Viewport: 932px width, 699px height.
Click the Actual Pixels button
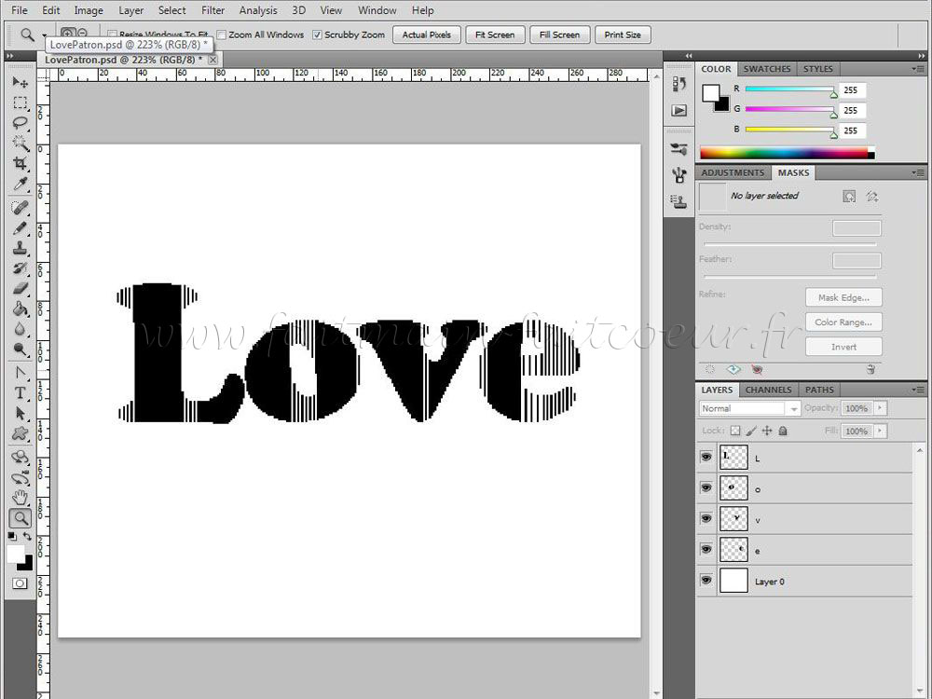point(427,35)
